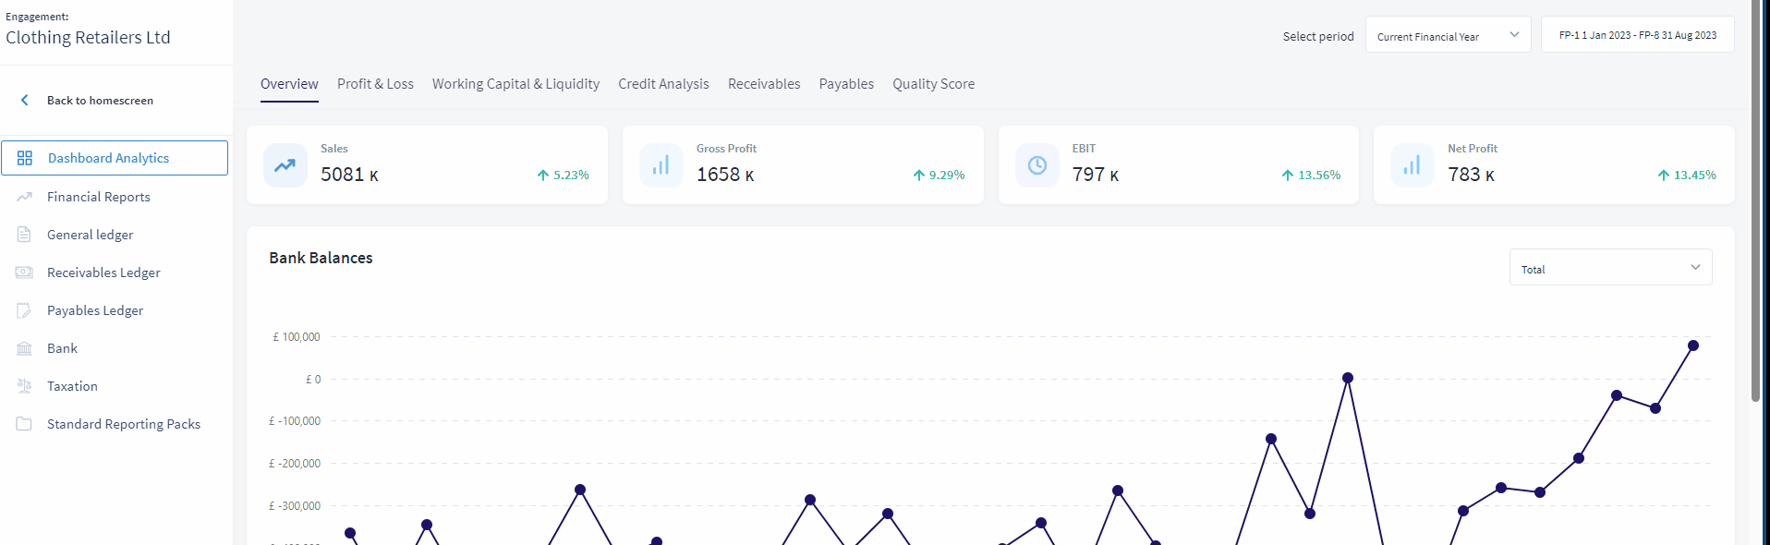Click the back arrow chevron icon
The height and width of the screenshot is (545, 1770).
coord(25,100)
